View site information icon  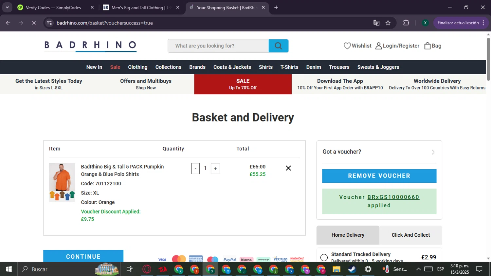(x=49, y=23)
